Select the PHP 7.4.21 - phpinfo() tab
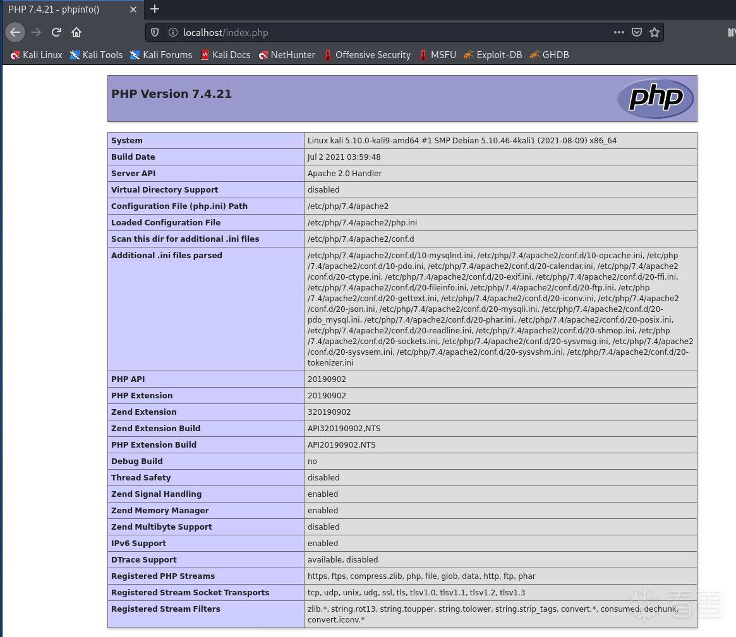 click(72, 9)
